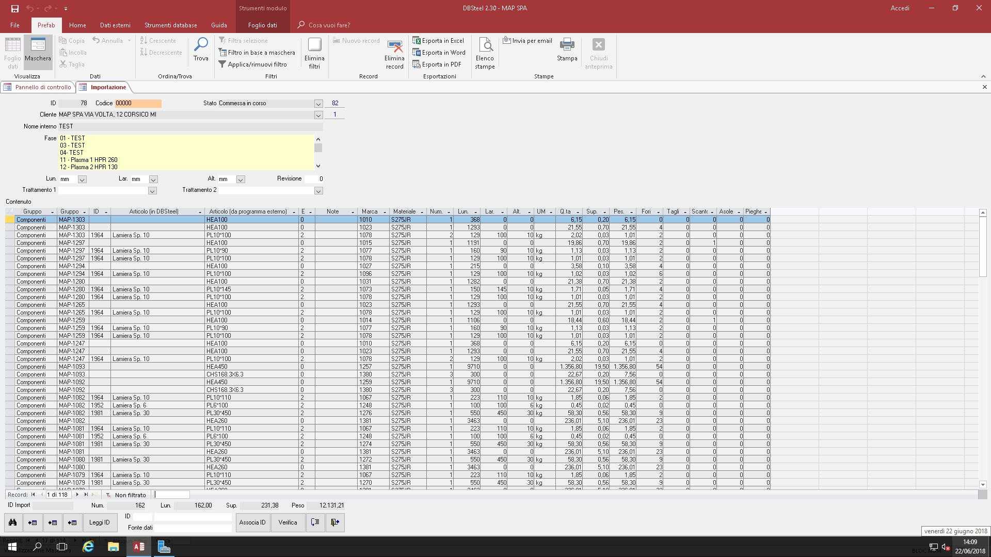Open the Marca column filter arrow
Image resolution: width=991 pixels, height=557 pixels.
[385, 212]
